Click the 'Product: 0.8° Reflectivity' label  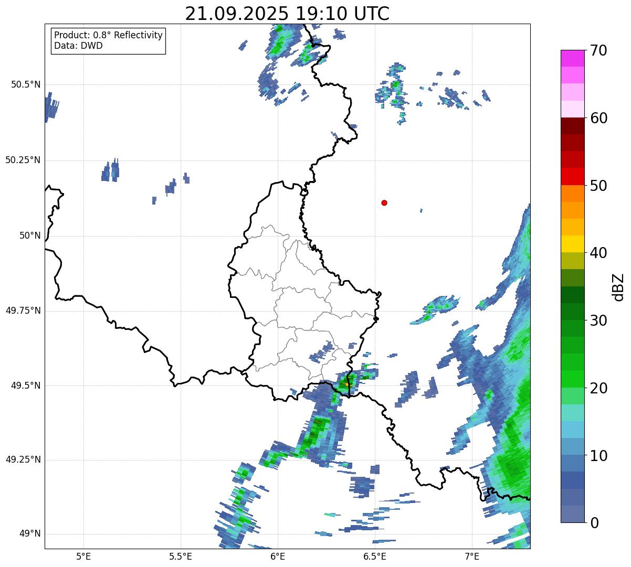click(109, 35)
